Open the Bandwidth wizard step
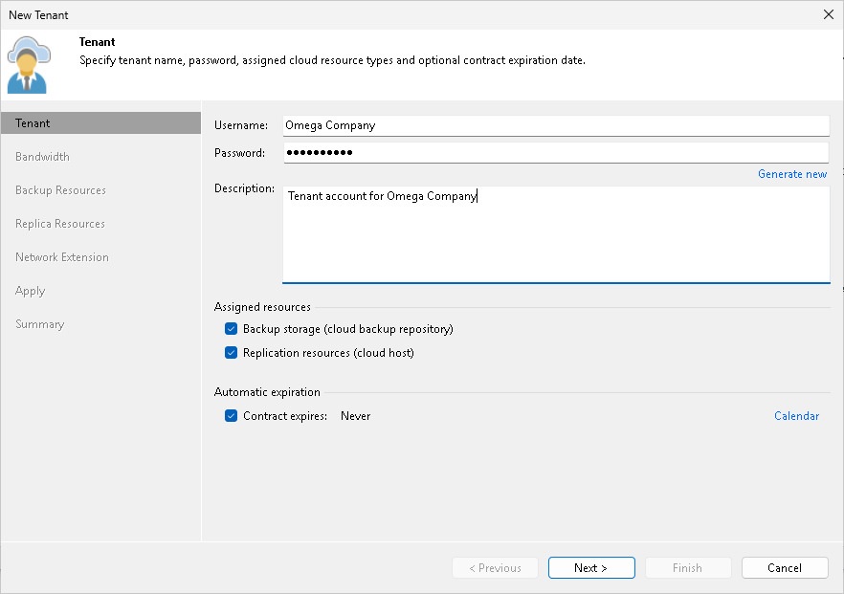The height and width of the screenshot is (594, 844). pos(42,156)
